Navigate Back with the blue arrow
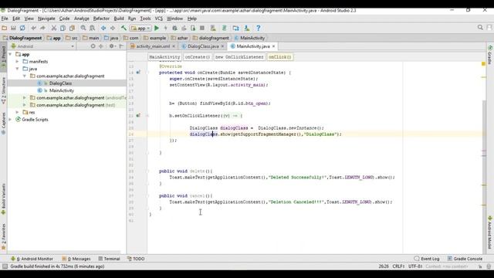 click(103, 28)
